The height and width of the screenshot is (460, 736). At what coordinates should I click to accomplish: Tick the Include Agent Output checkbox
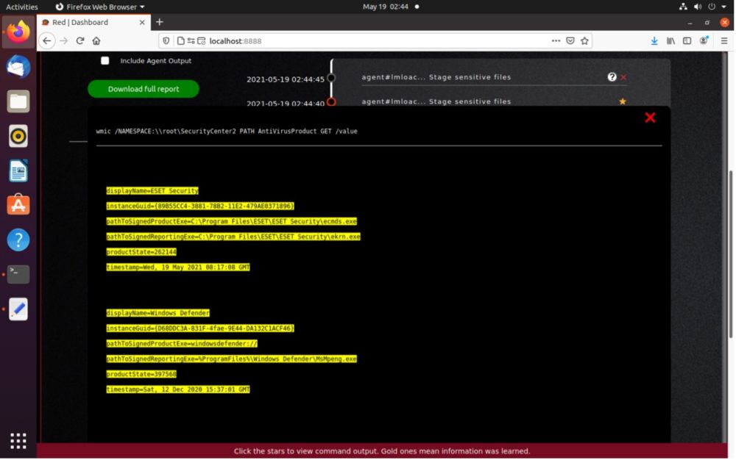(x=105, y=60)
